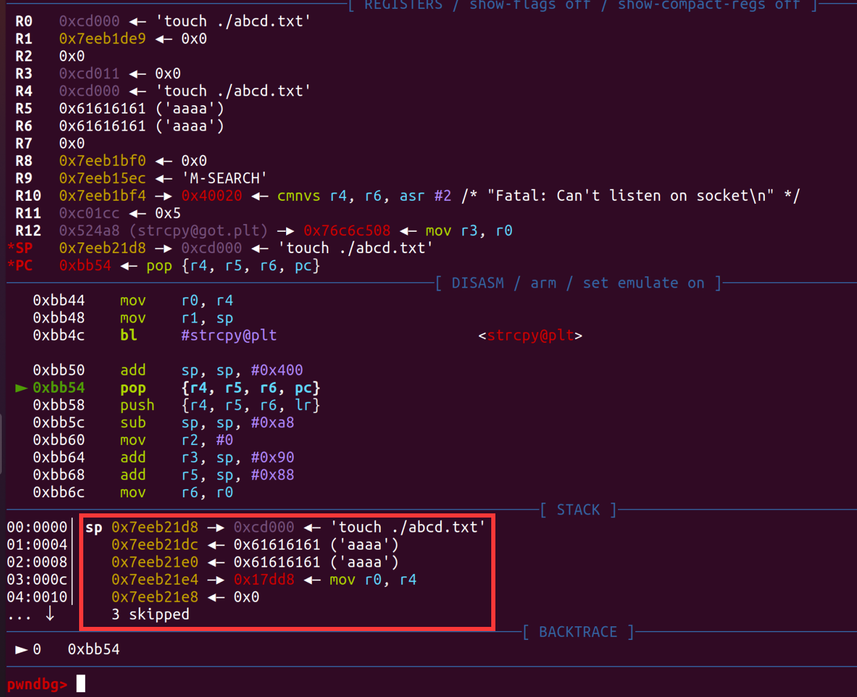Select R11 value 0xc01cc
Screen dimensions: 857x697
pos(89,213)
